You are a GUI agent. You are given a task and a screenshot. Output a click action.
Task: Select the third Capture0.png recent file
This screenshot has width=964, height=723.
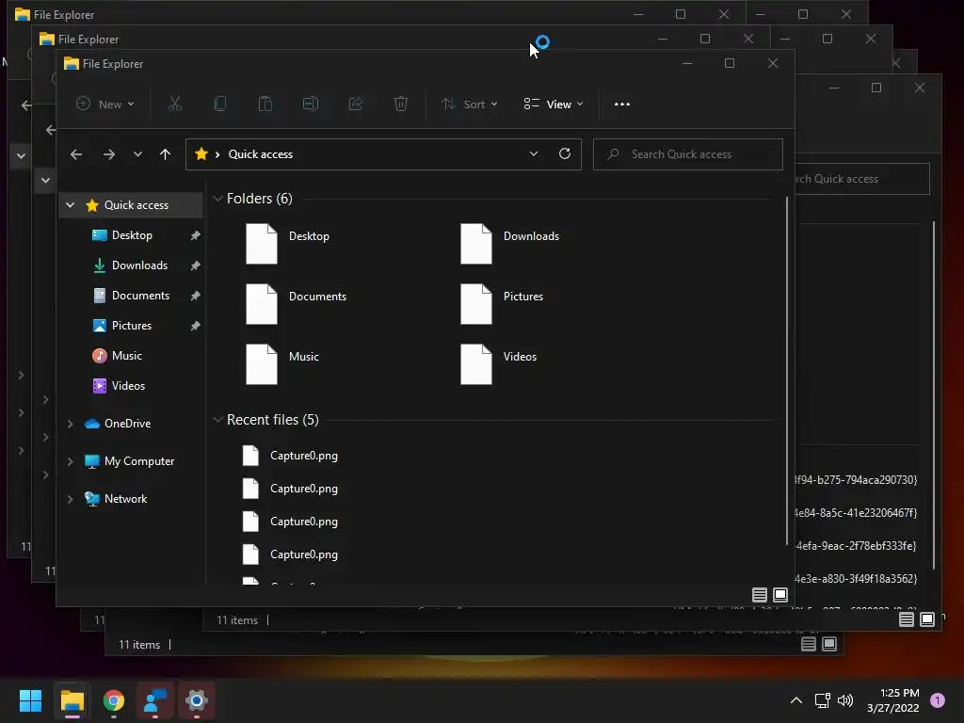tap(290, 522)
